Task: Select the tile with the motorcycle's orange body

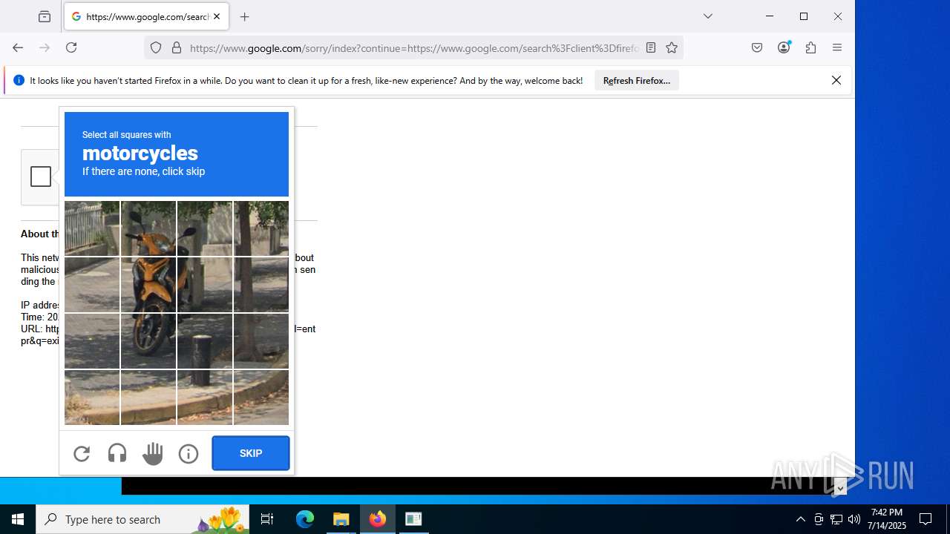Action: (x=148, y=285)
